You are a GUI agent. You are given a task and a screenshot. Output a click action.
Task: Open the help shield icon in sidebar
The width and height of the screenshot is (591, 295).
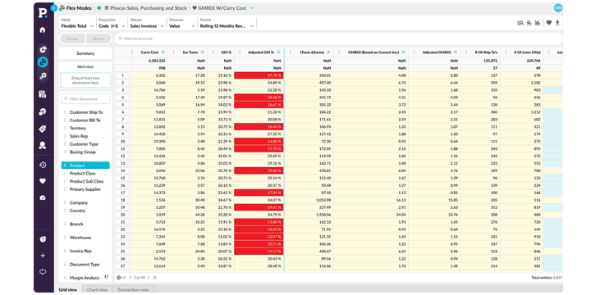click(x=43, y=239)
